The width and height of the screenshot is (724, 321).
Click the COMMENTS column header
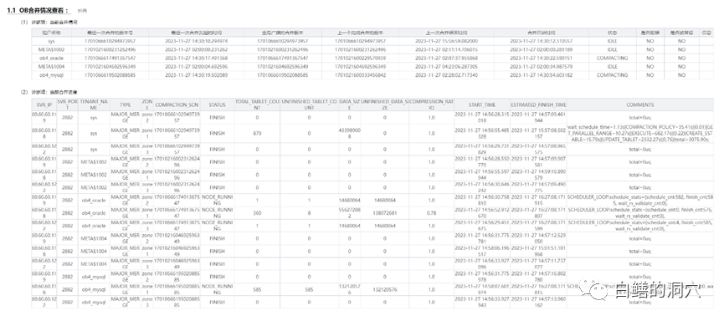[640, 104]
